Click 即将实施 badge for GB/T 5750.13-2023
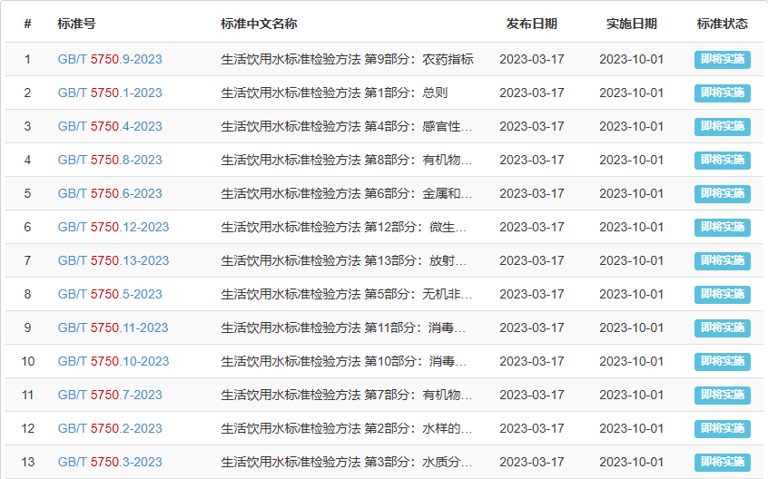This screenshot has height=479, width=768. click(723, 260)
